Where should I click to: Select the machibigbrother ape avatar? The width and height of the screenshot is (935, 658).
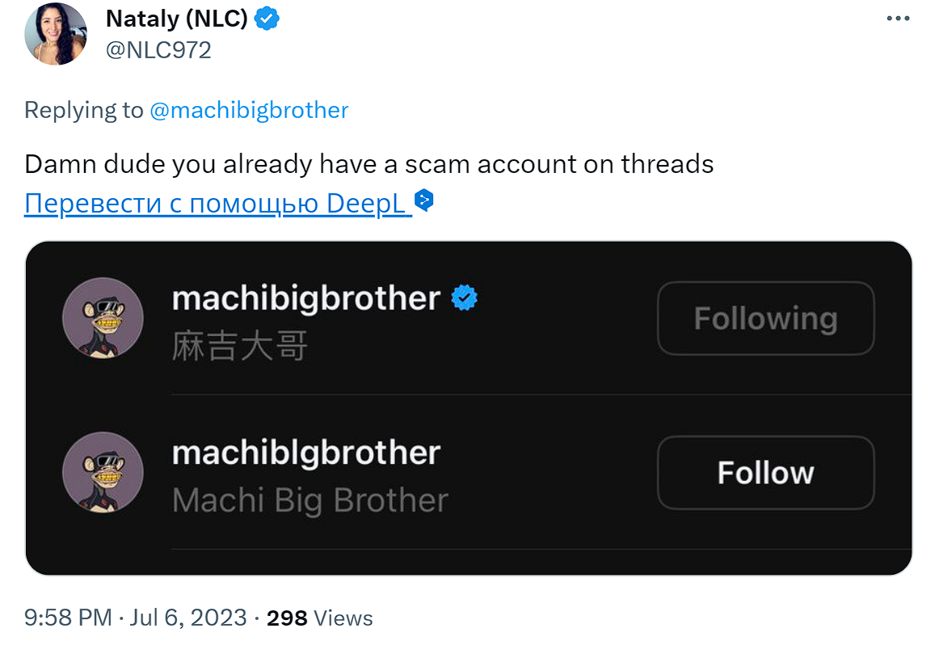point(103,318)
